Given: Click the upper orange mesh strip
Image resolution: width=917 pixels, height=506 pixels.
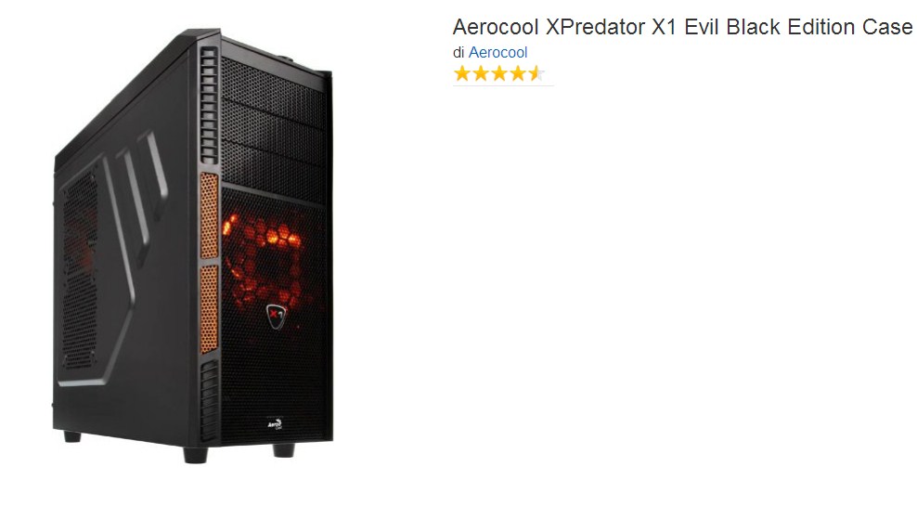Looking at the screenshot, I should [x=209, y=215].
